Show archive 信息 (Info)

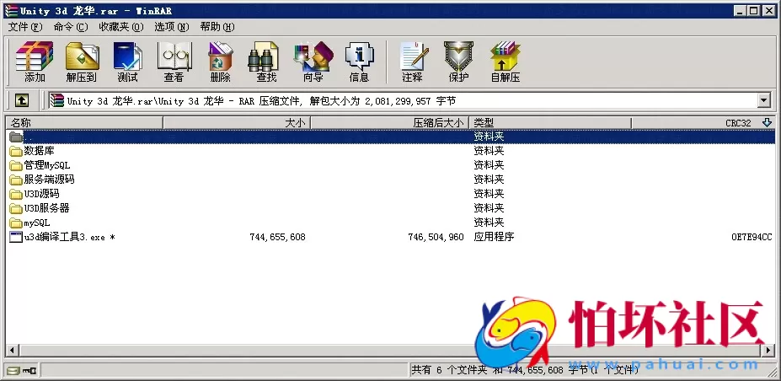point(359,62)
